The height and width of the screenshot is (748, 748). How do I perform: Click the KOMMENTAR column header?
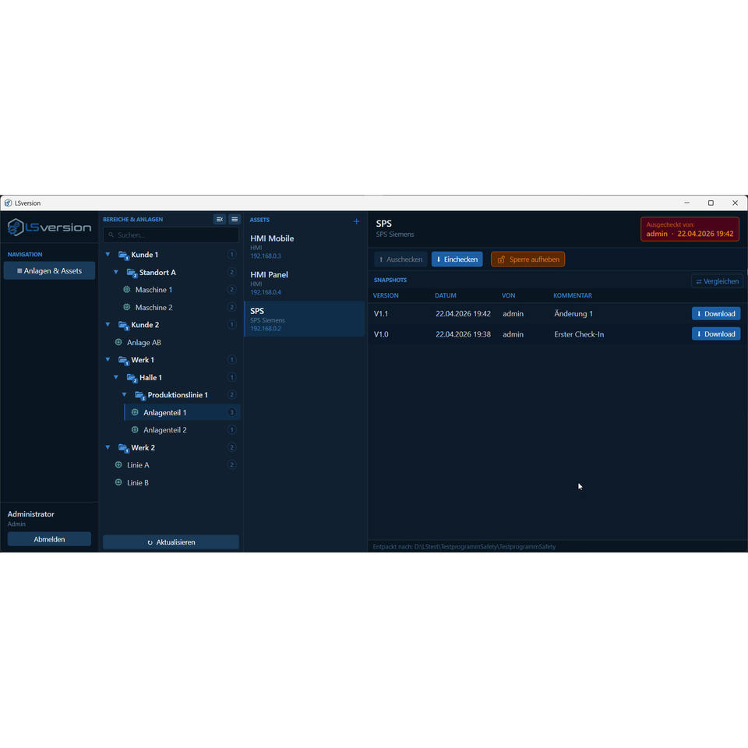click(573, 295)
